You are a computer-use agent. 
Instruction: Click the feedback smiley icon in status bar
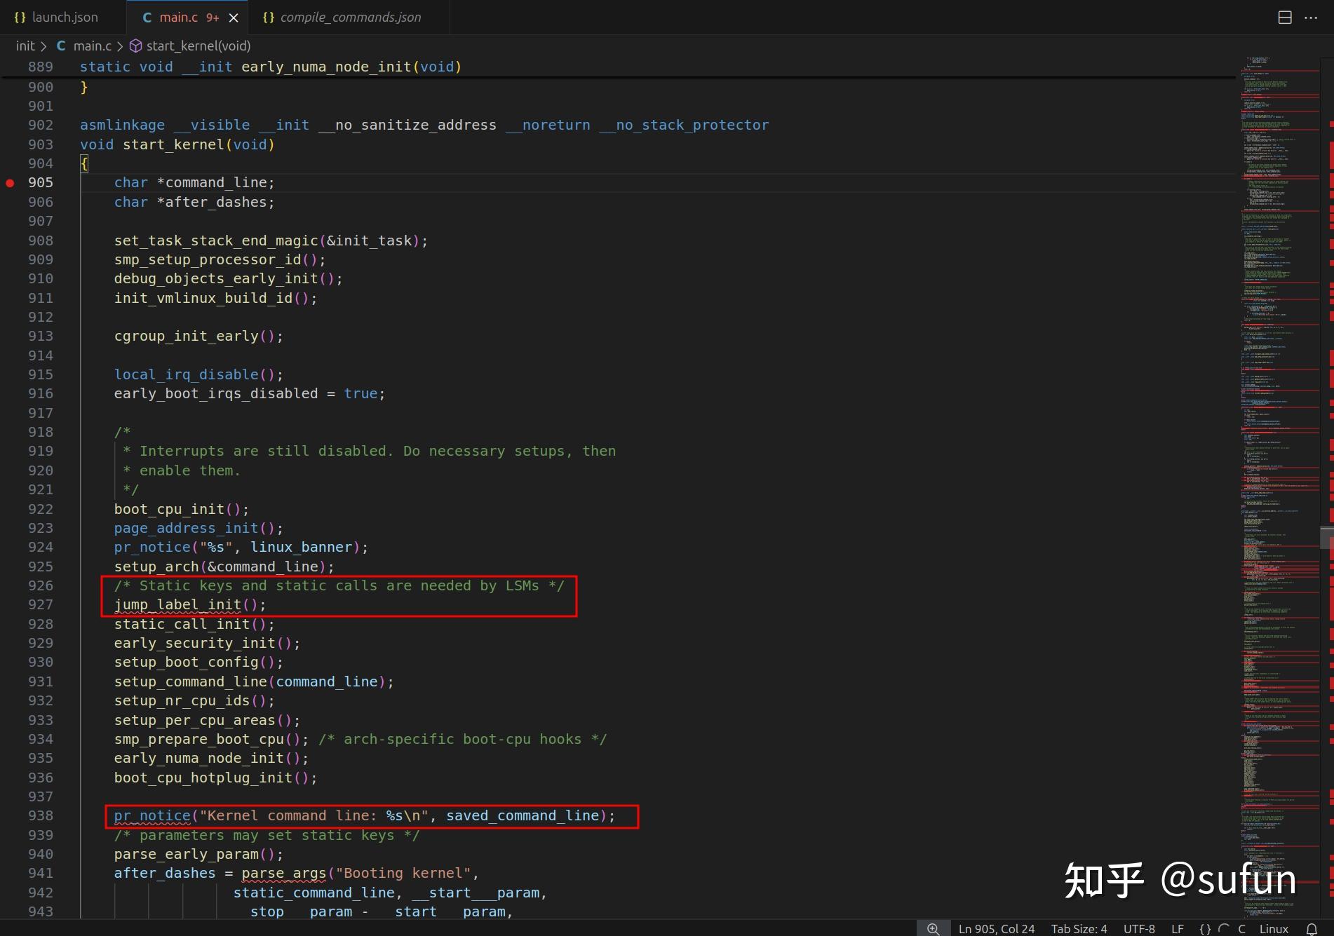tap(1225, 928)
